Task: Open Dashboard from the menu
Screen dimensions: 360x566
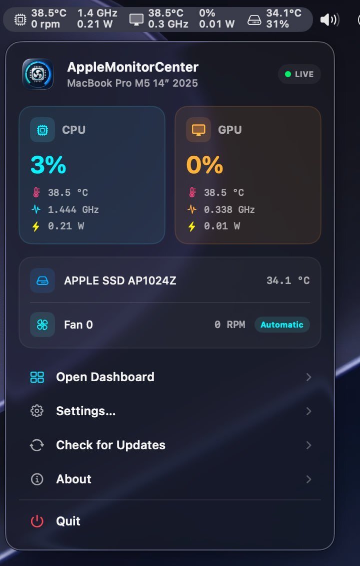Action: coord(169,377)
